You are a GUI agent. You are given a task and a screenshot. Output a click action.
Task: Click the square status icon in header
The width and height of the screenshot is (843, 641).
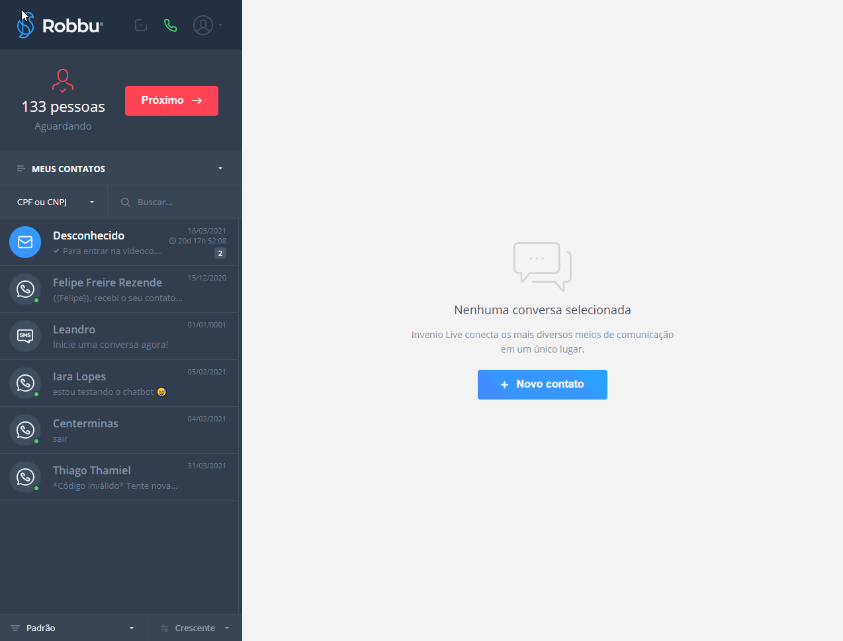click(x=141, y=25)
